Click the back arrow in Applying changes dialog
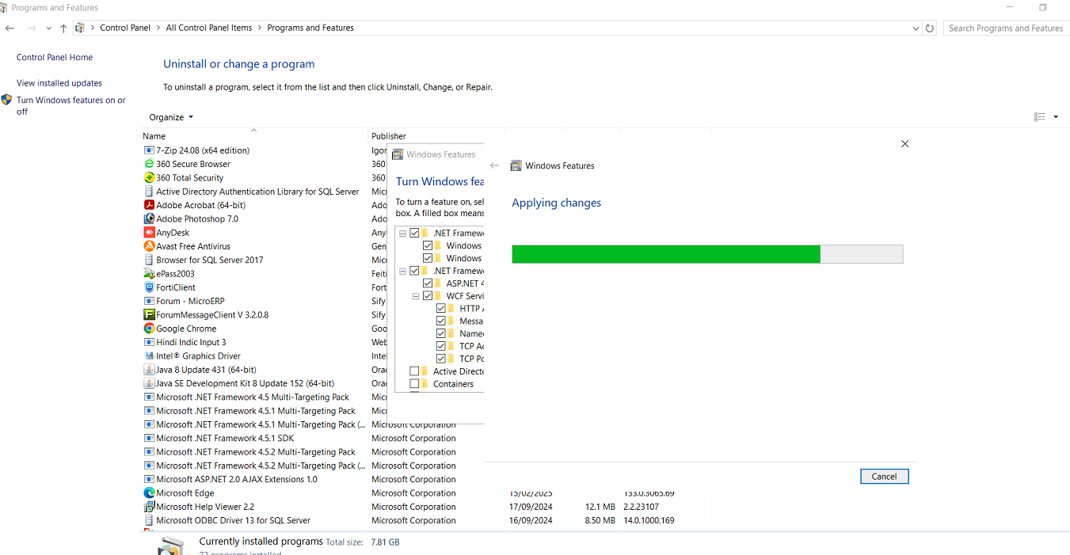The height and width of the screenshot is (555, 1070). [494, 165]
